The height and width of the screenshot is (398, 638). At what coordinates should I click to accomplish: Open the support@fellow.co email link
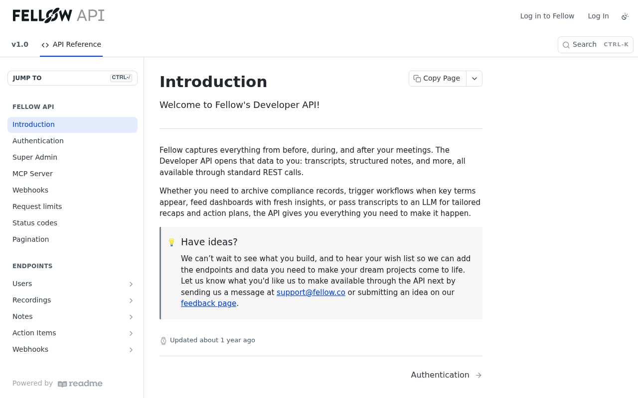click(x=311, y=293)
